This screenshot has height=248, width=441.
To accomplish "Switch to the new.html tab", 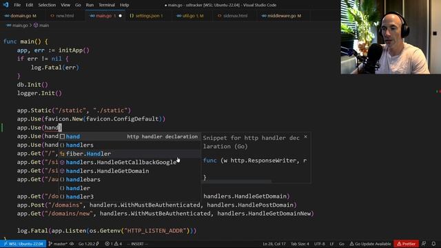I will (65, 16).
